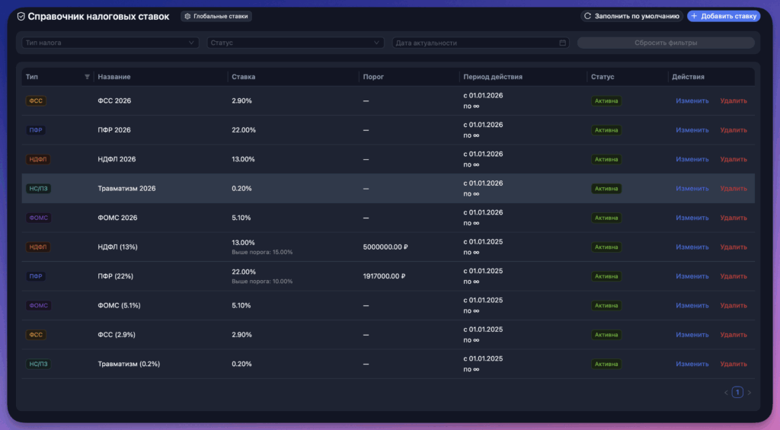Go to previous page with left arrow
780x430 pixels.
[x=726, y=392]
